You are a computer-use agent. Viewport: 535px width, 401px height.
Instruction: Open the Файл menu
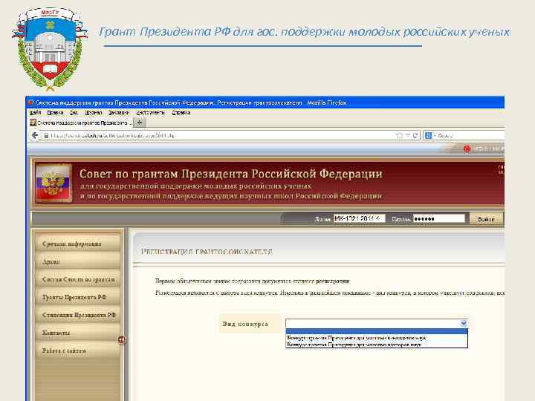click(35, 113)
